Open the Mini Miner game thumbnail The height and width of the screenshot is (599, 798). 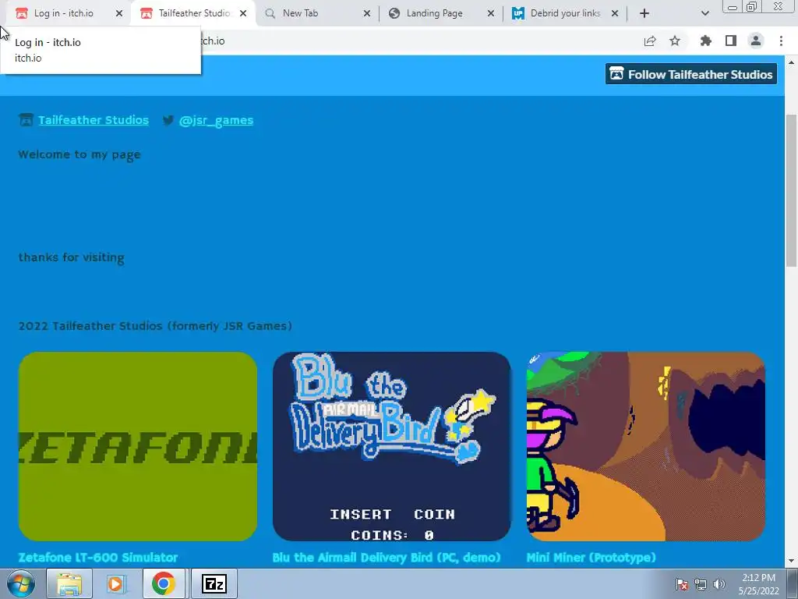646,446
